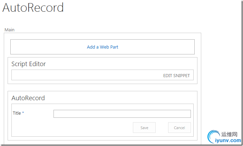This screenshot has width=243, height=146.
Task: Click empty space left of EDIT SNIPPET
Action: pos(86,75)
